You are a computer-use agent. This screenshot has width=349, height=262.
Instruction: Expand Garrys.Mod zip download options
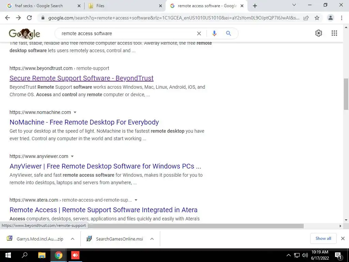click(x=73, y=239)
